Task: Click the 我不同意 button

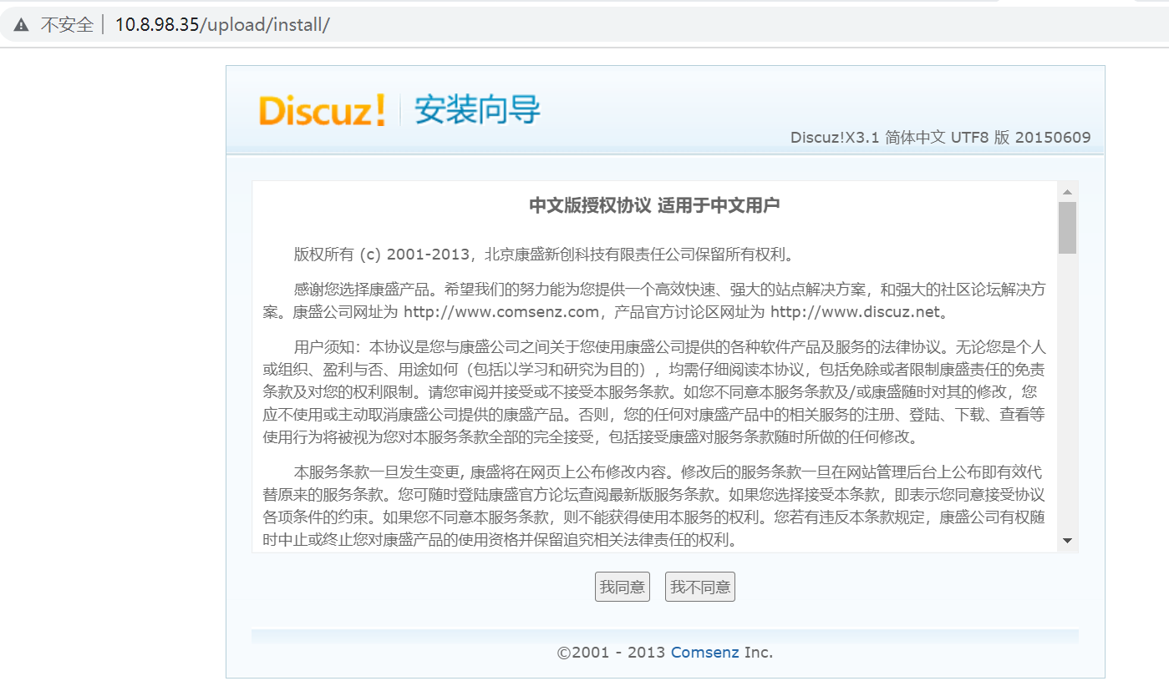Action: click(700, 587)
